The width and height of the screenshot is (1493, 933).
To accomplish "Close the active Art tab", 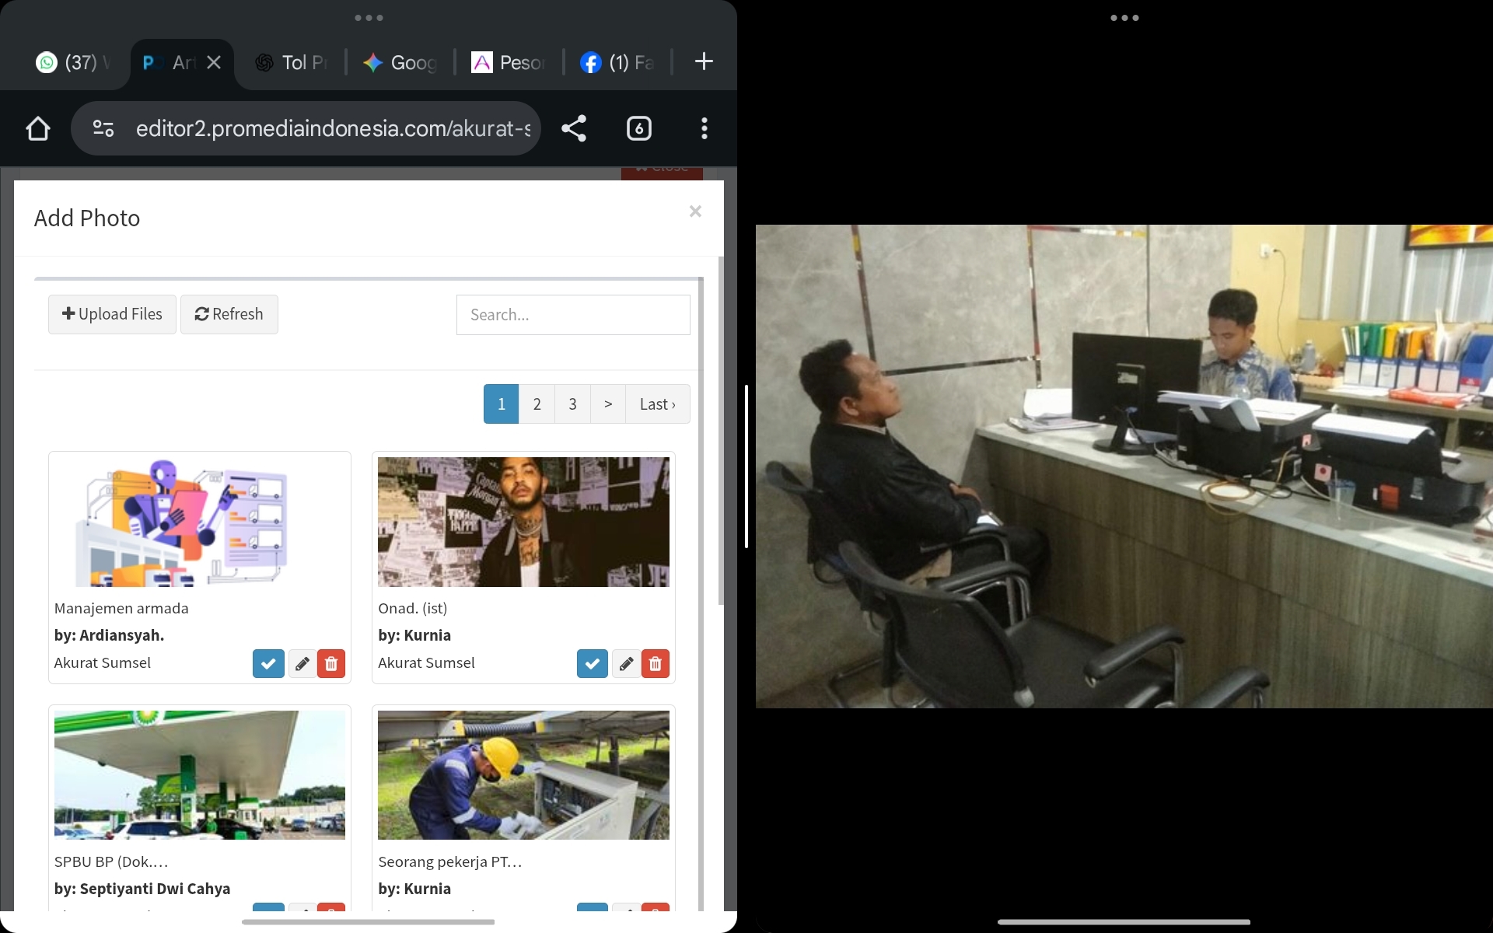I will [215, 62].
